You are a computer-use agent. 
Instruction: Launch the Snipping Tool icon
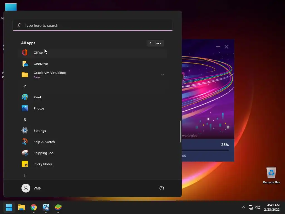click(x=25, y=153)
